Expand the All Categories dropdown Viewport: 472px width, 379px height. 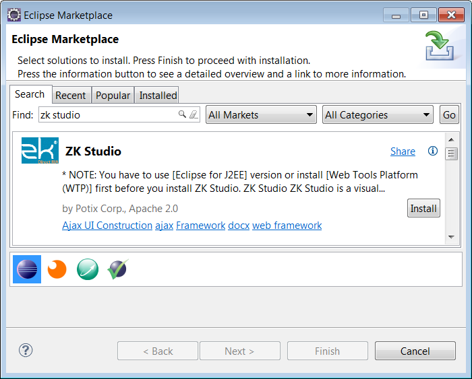(x=378, y=114)
